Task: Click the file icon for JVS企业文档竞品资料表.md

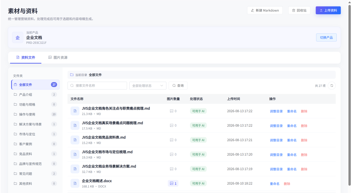Action: [x=75, y=140]
